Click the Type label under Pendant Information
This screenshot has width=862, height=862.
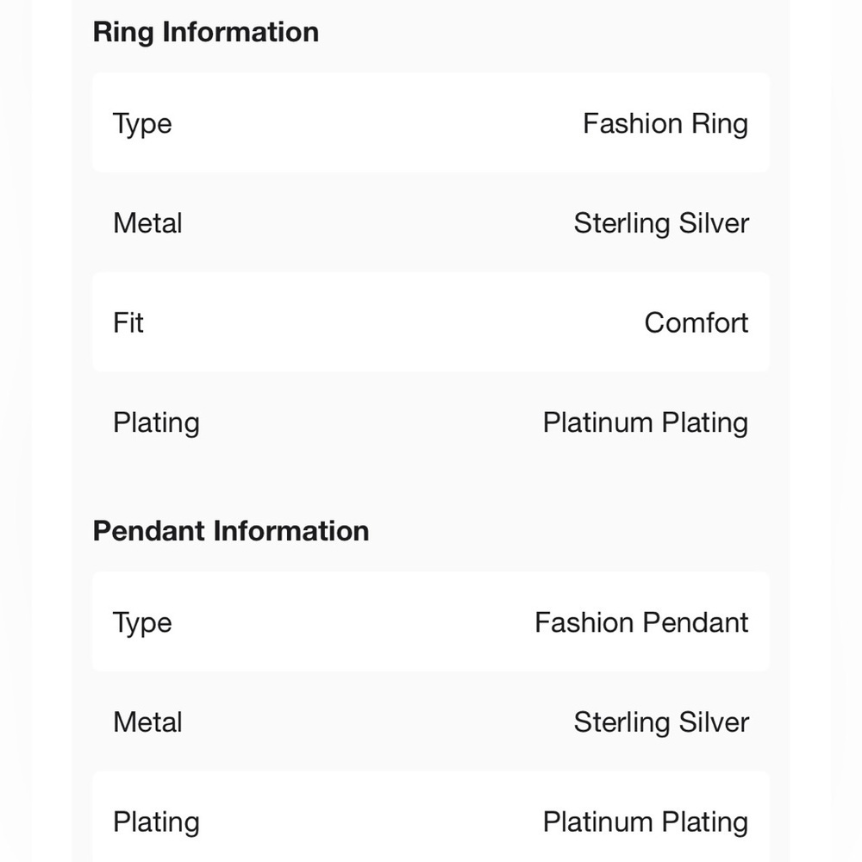142,623
